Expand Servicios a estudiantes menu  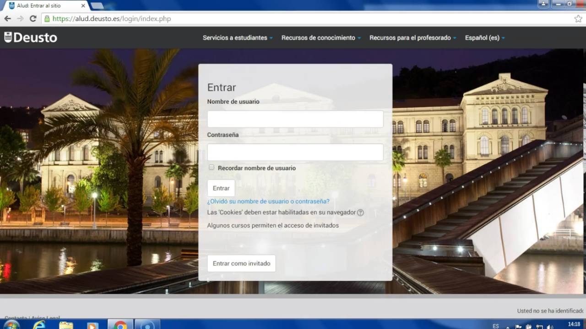point(238,38)
